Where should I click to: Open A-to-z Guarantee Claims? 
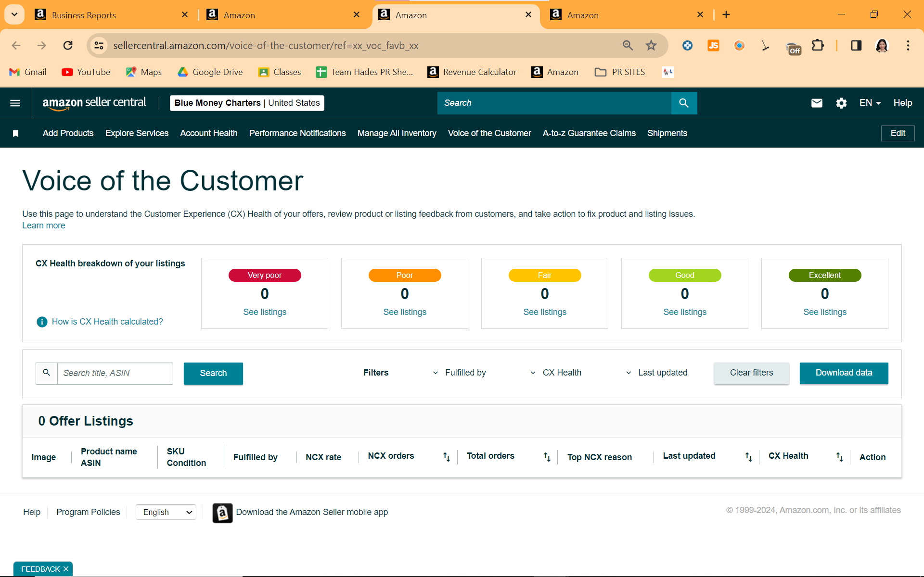click(x=589, y=133)
